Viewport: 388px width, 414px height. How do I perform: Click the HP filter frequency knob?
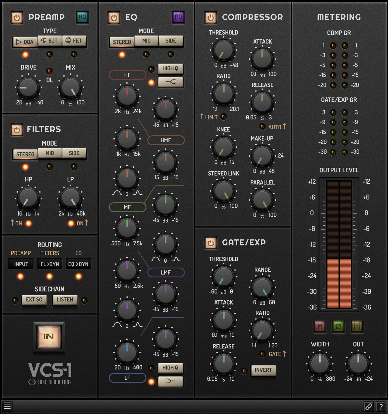pyautogui.click(x=28, y=198)
